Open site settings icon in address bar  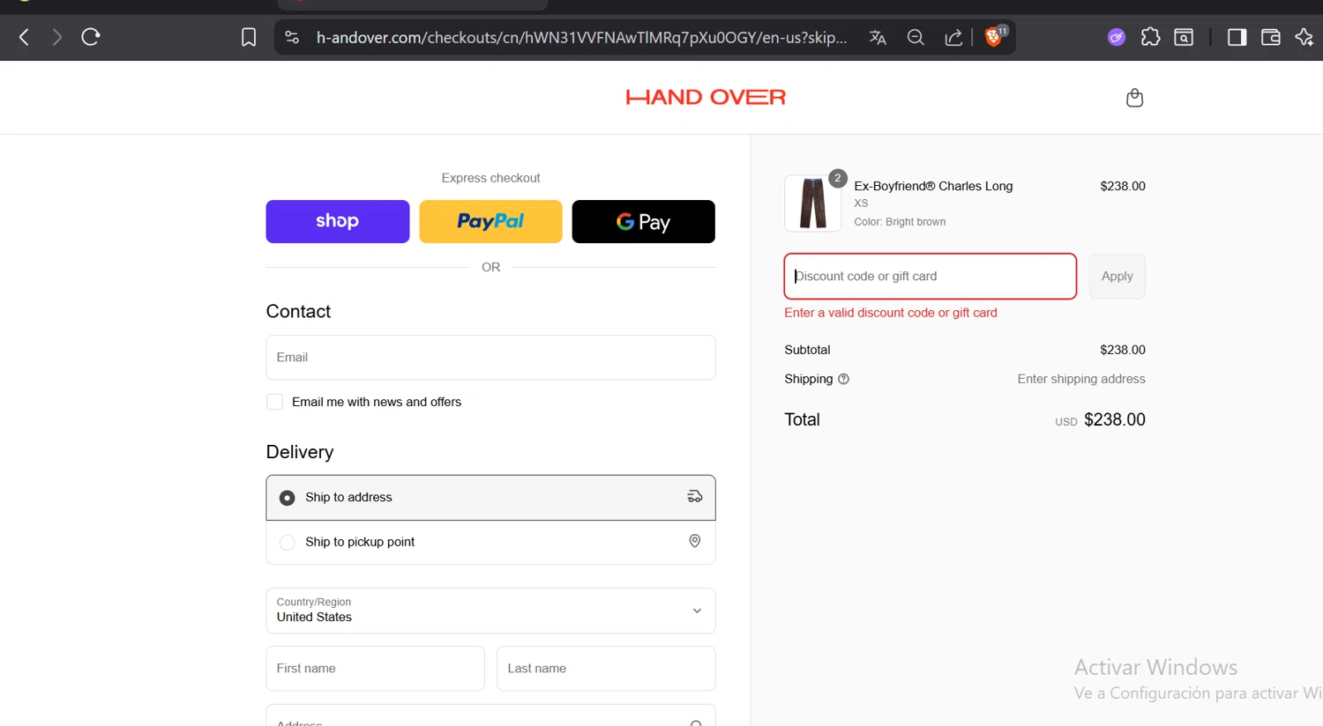[292, 37]
